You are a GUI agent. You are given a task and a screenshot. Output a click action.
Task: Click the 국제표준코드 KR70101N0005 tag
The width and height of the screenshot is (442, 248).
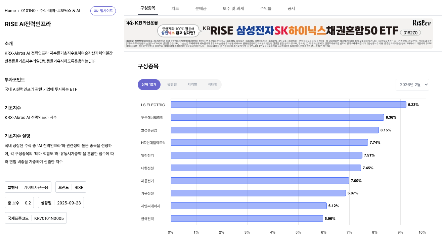click(36, 218)
